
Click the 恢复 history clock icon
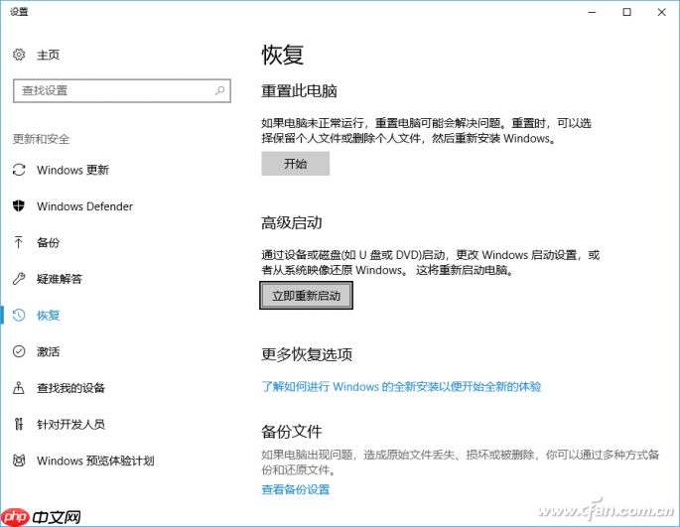coord(19,315)
